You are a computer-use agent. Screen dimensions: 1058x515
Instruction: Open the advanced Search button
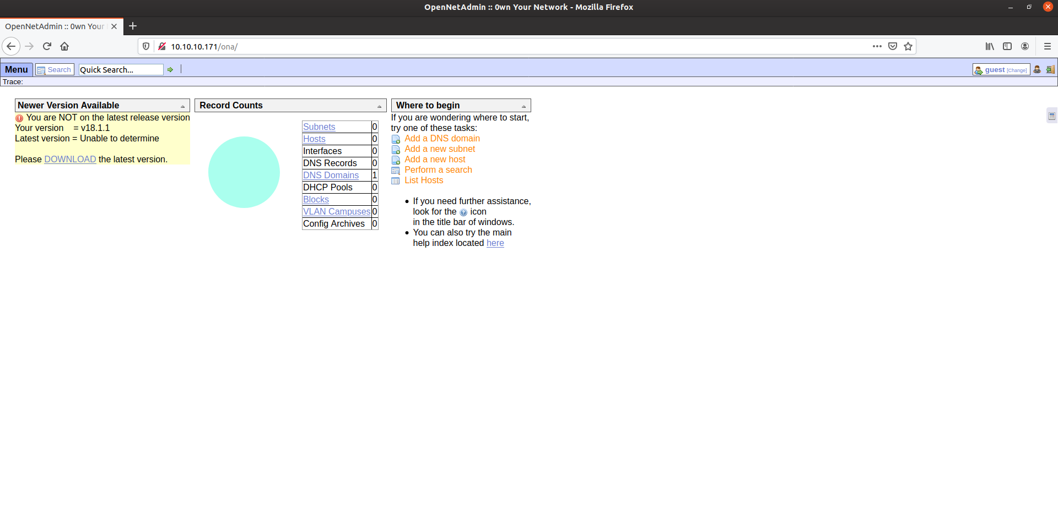point(55,70)
